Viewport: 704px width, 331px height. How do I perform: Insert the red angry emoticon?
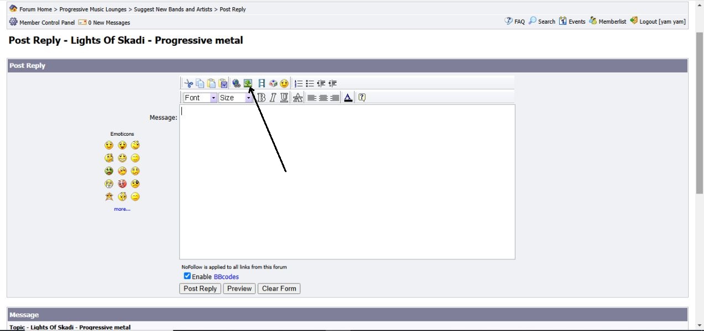[x=122, y=184]
